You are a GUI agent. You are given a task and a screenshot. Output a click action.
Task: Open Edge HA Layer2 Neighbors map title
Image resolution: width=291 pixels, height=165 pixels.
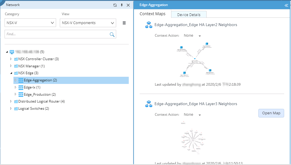pyautogui.click(x=196, y=25)
